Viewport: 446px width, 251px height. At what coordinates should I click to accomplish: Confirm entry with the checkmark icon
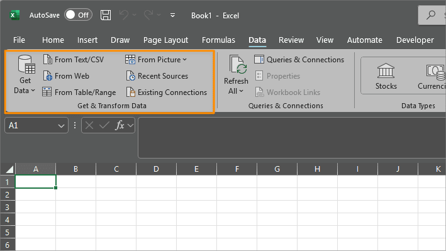pyautogui.click(x=104, y=125)
